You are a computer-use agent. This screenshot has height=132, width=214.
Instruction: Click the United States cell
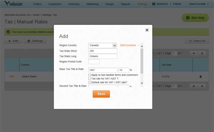[x=29, y=77]
